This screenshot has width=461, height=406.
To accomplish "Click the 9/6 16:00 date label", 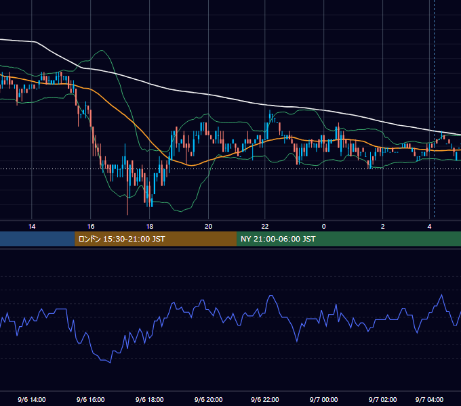I will [91, 399].
